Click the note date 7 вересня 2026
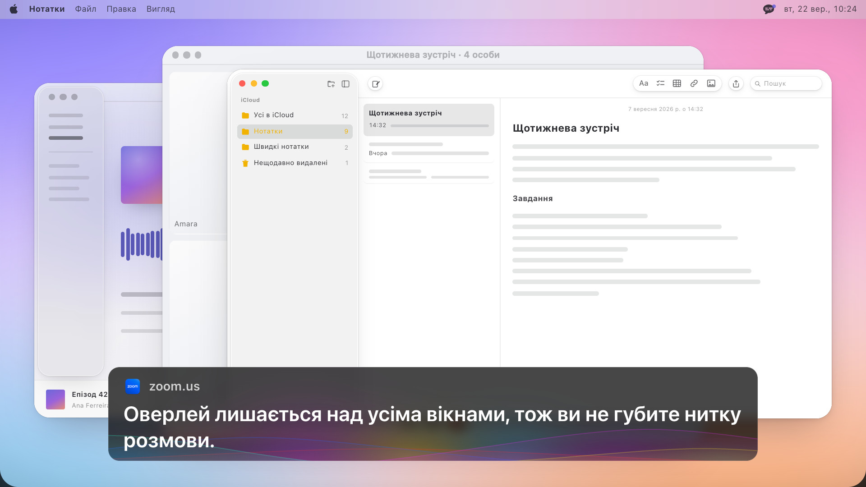 pyautogui.click(x=666, y=109)
